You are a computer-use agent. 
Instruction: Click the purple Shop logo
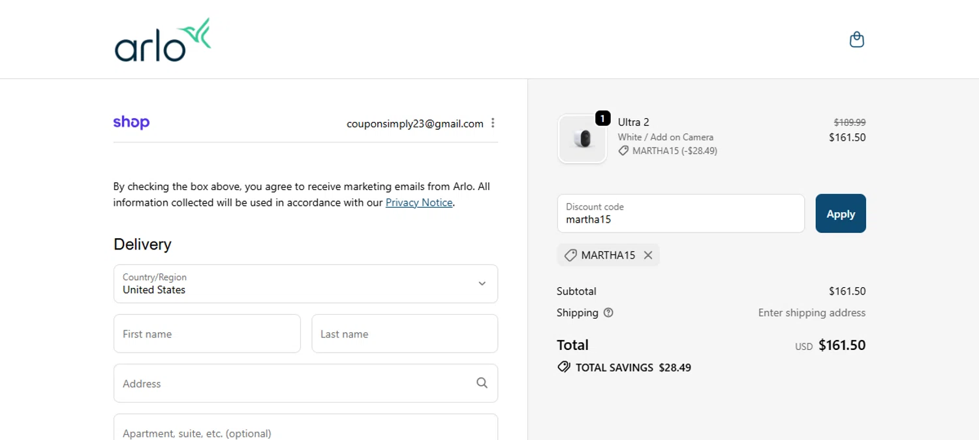point(131,122)
